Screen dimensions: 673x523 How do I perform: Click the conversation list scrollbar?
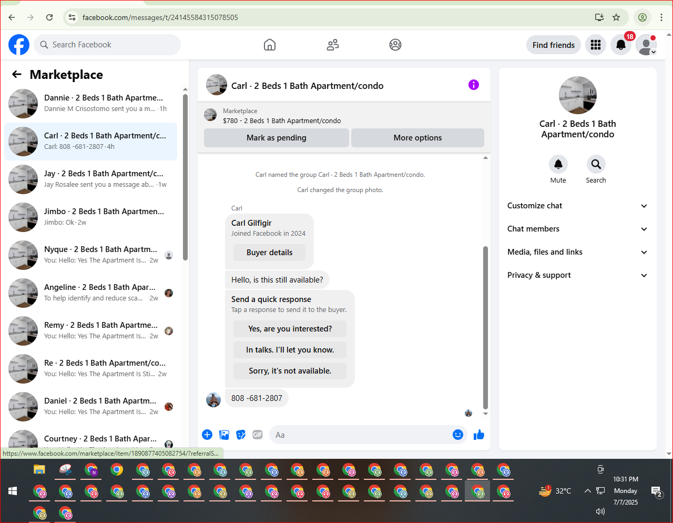tap(185, 177)
